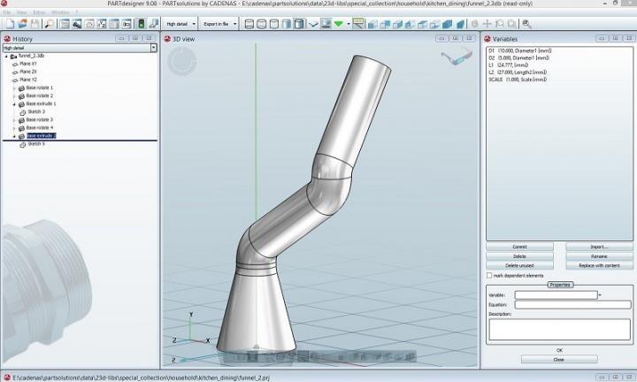Viewport: 637px width, 382px height.
Task: Expand the Base rotate 3 node
Action: tap(14, 120)
